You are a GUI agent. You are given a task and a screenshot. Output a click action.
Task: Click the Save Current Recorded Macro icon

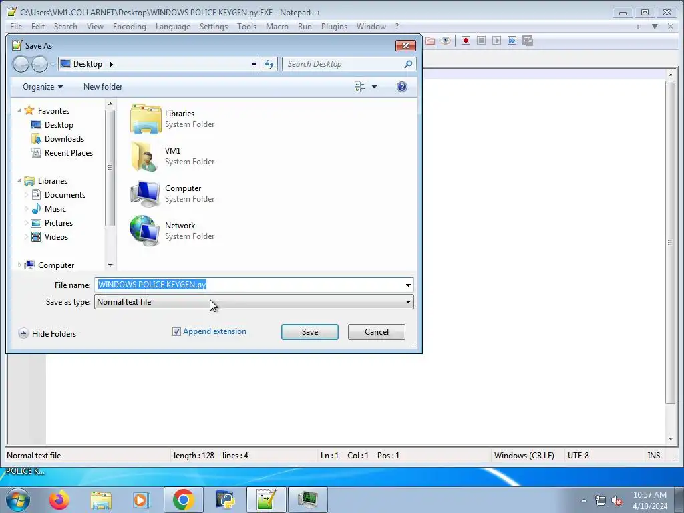(528, 41)
